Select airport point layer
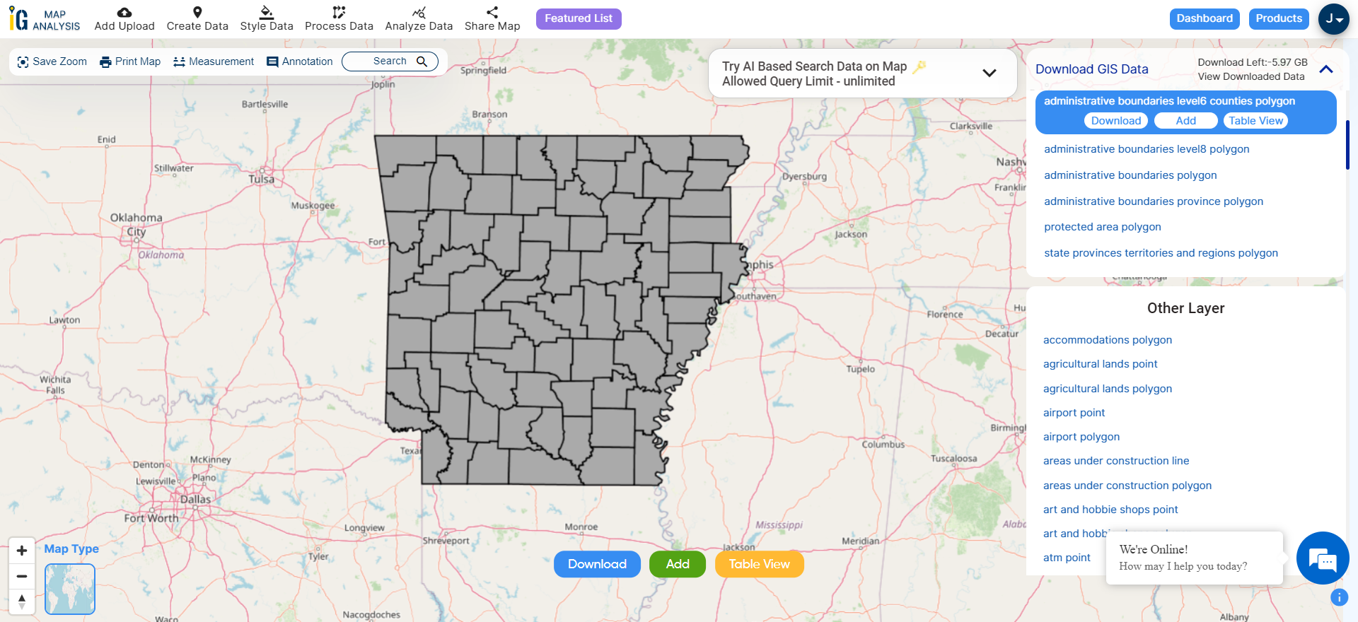The height and width of the screenshot is (622, 1358). coord(1074,413)
